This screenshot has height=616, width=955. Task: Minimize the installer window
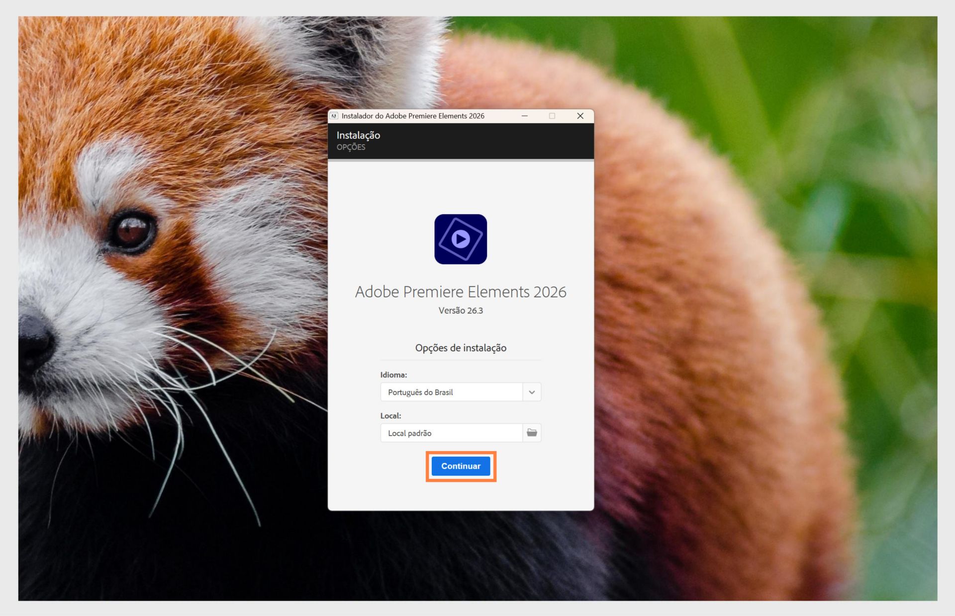524,115
